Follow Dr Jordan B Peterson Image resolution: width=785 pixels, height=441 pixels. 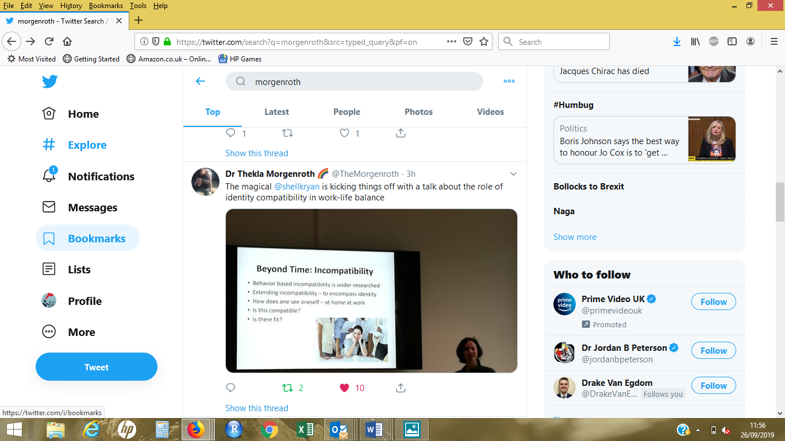[x=713, y=350]
